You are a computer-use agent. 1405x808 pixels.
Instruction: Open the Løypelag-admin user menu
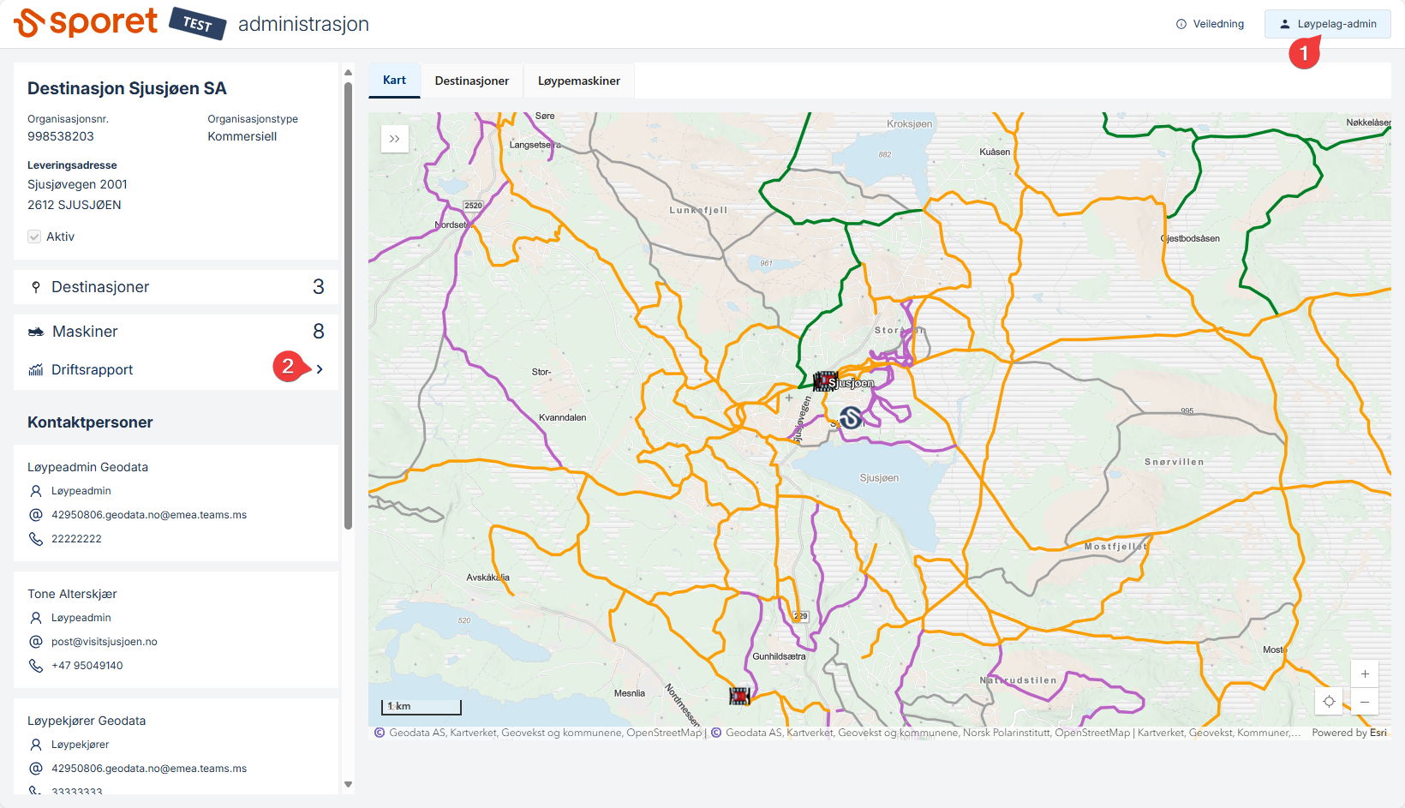1327,24
